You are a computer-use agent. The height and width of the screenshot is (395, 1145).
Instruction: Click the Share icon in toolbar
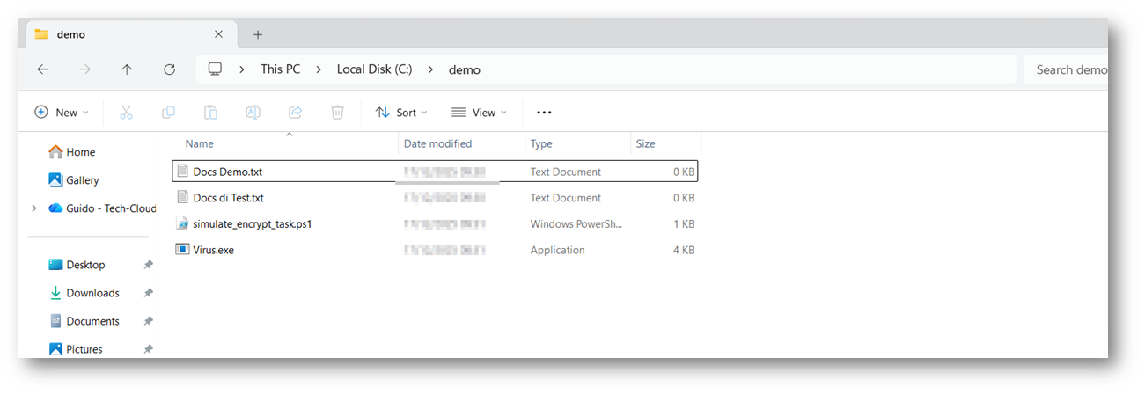(x=295, y=113)
